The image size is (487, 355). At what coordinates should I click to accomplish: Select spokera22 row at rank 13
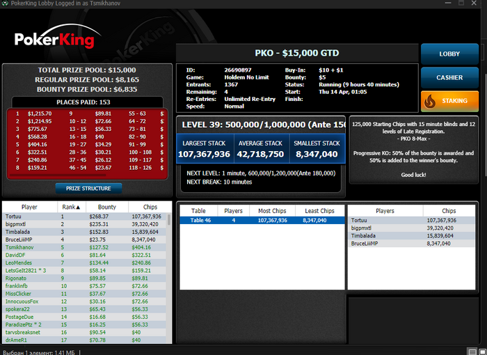click(x=85, y=309)
